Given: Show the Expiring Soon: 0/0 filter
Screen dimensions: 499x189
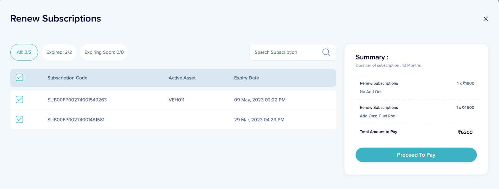Looking at the screenshot, I should click(x=104, y=52).
